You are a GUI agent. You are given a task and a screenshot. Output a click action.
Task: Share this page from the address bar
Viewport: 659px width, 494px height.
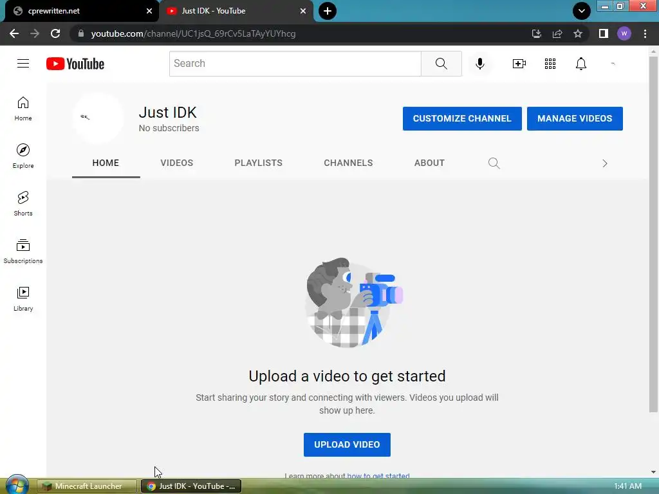click(557, 33)
